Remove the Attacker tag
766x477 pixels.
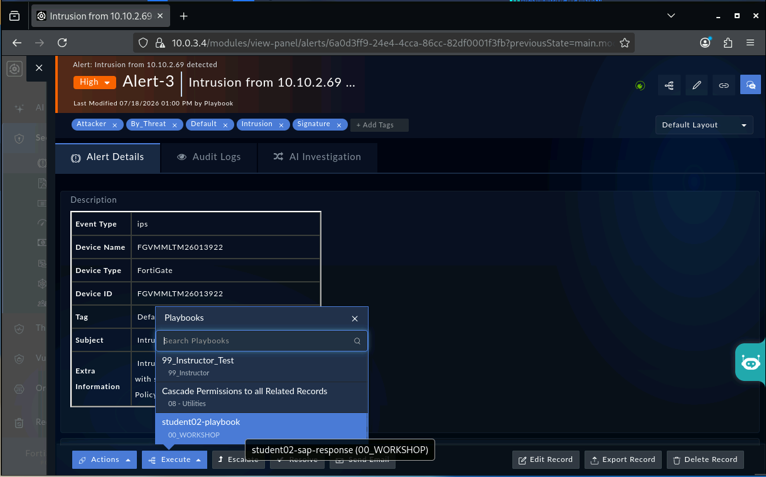[115, 126]
